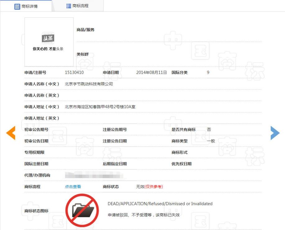285x230 pixels.
Task: Click the 商标详情 tab document icon
Action: [17, 7]
